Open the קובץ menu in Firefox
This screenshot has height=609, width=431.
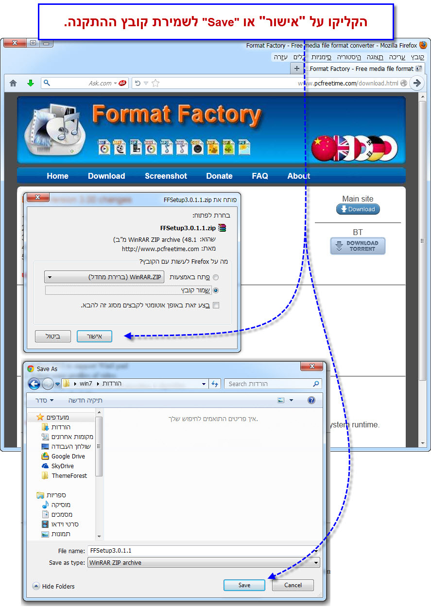point(418,57)
